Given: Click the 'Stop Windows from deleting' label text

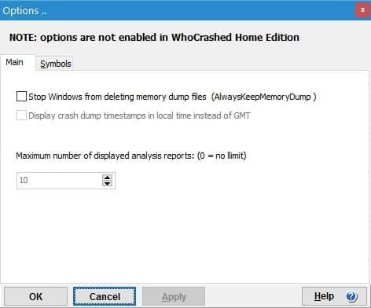Looking at the screenshot, I should pos(117,97).
